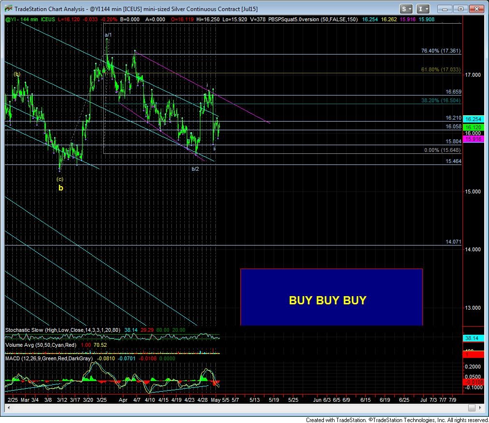Click the TradeStation app icon in title bar

coord(8,9)
